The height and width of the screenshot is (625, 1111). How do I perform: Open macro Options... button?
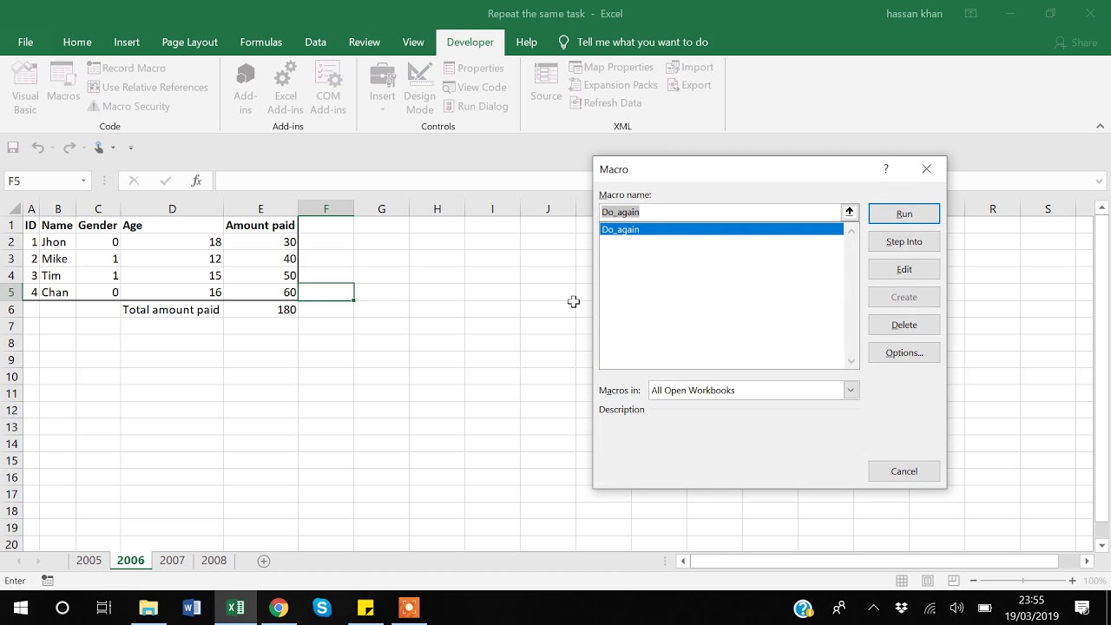[x=904, y=352]
